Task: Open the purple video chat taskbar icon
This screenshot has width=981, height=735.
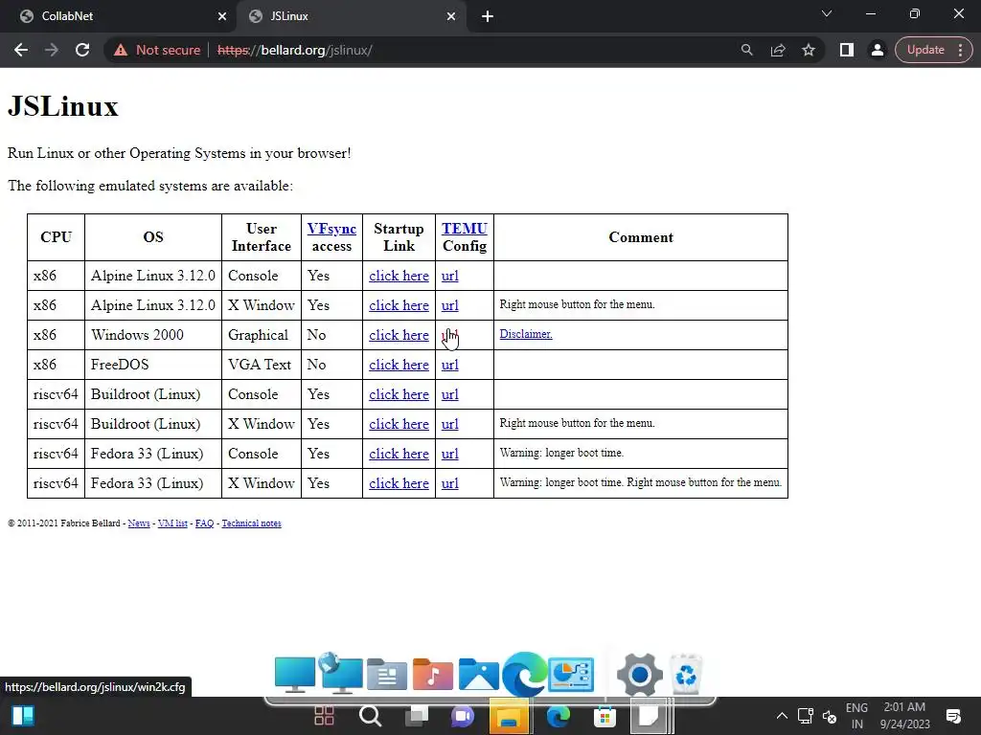Action: (463, 716)
